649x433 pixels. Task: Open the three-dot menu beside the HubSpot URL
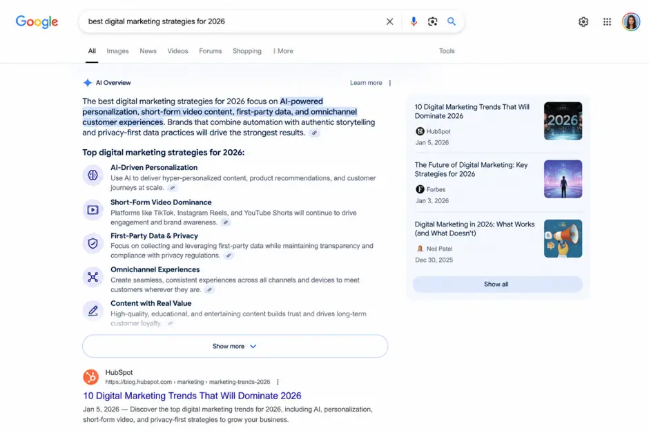[278, 382]
